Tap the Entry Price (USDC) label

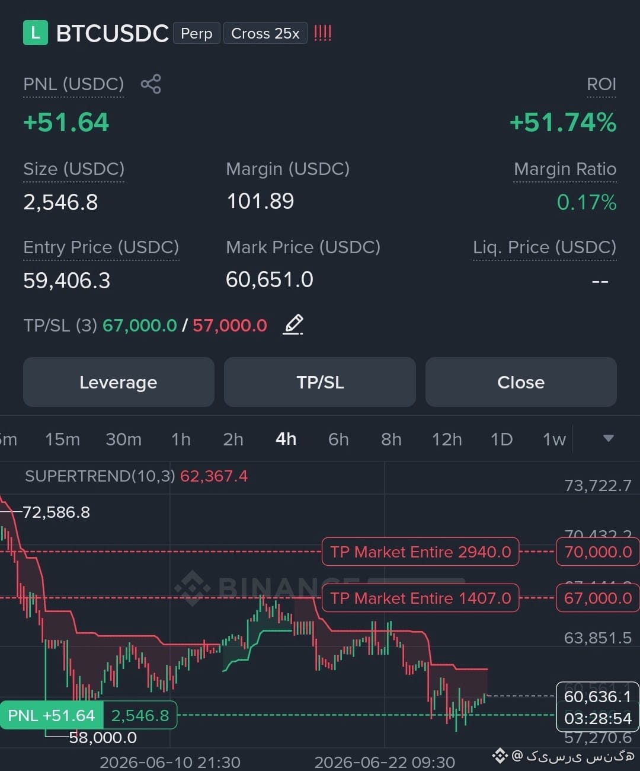click(x=101, y=247)
